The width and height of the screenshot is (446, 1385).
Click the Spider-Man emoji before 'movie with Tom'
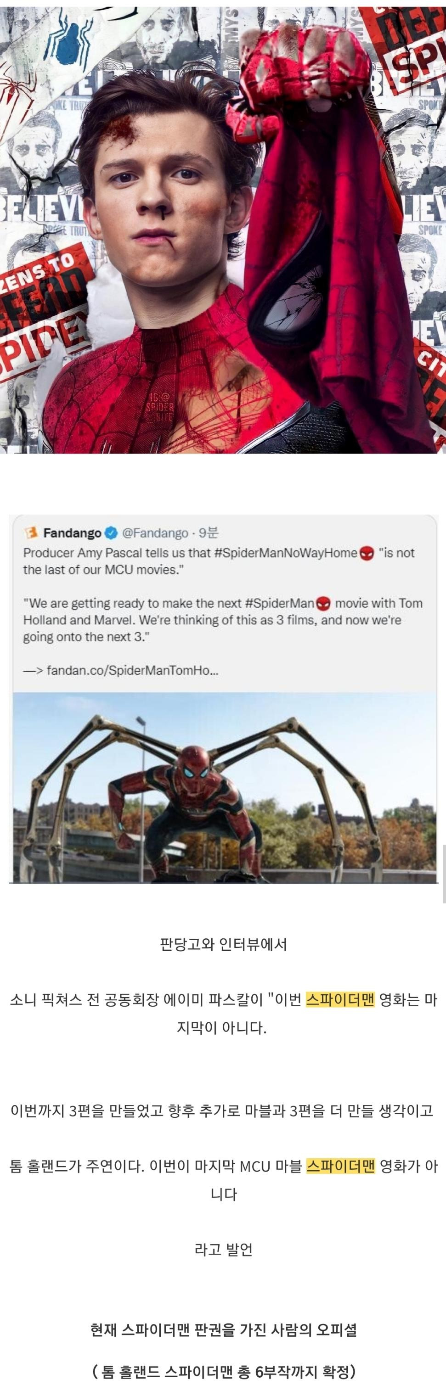click(x=324, y=603)
